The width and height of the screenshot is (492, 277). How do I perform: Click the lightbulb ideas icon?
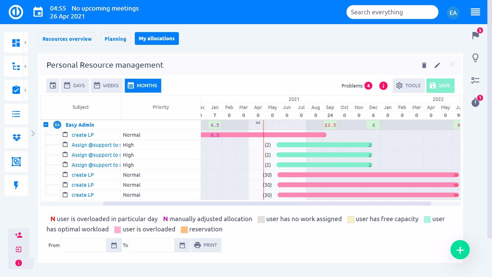click(x=475, y=58)
